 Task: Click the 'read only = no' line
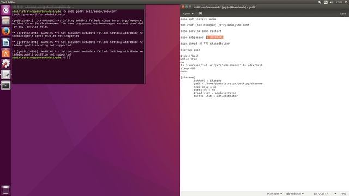tap(205, 87)
